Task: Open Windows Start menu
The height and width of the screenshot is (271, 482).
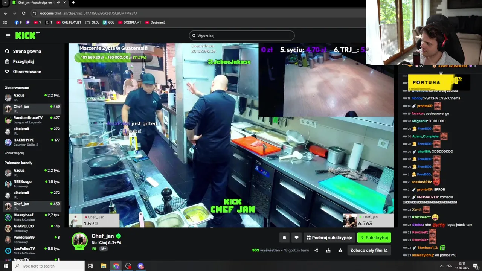Action: (6, 266)
